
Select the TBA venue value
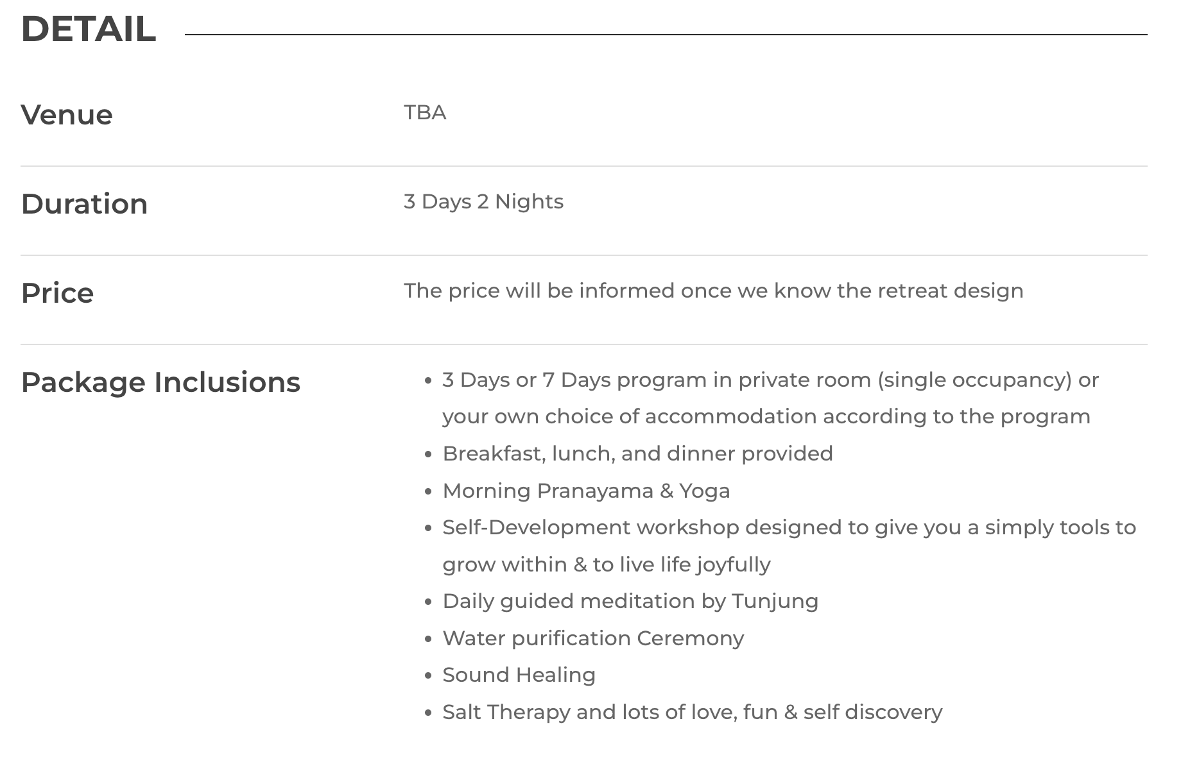point(425,112)
